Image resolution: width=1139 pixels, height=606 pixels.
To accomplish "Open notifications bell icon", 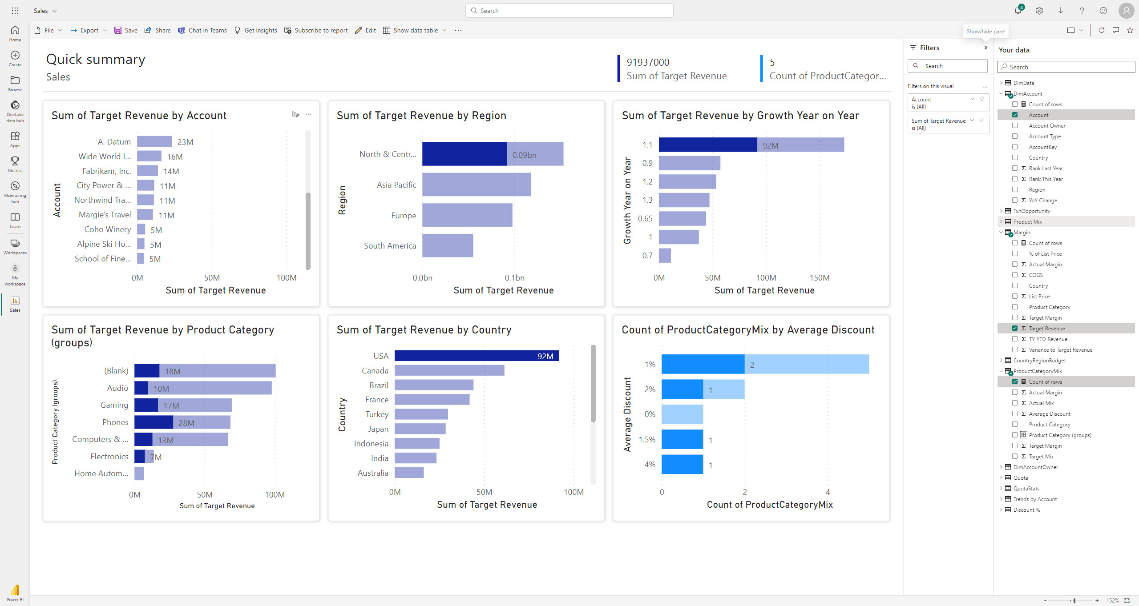I will (1018, 11).
